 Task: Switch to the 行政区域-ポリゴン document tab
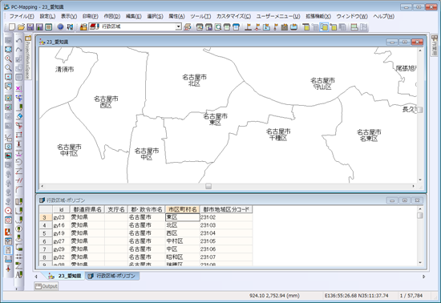(112, 276)
